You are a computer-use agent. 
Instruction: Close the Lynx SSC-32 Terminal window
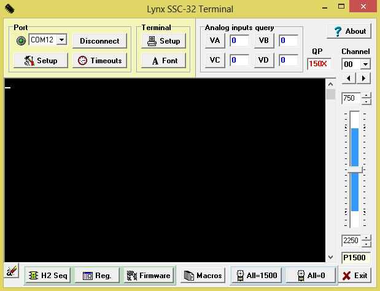coord(363,6)
